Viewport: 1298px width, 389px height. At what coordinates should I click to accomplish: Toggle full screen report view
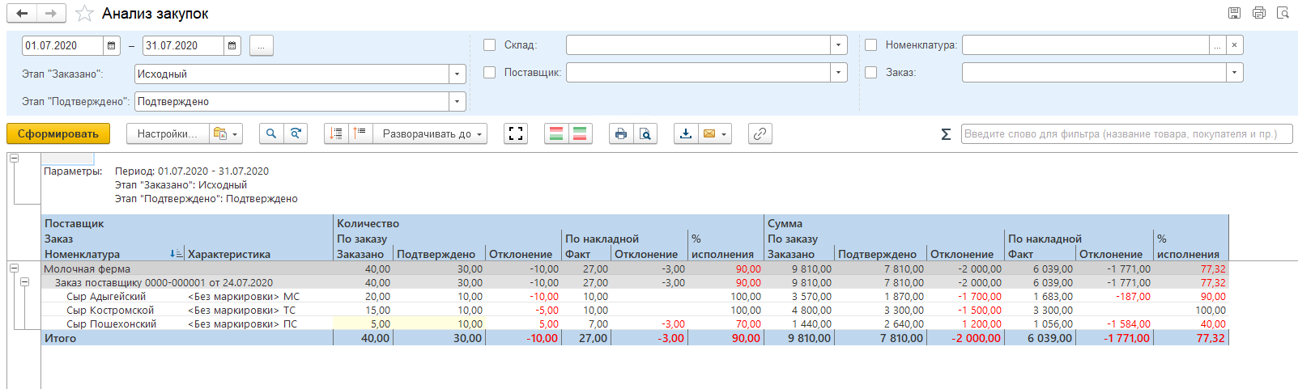pos(516,134)
